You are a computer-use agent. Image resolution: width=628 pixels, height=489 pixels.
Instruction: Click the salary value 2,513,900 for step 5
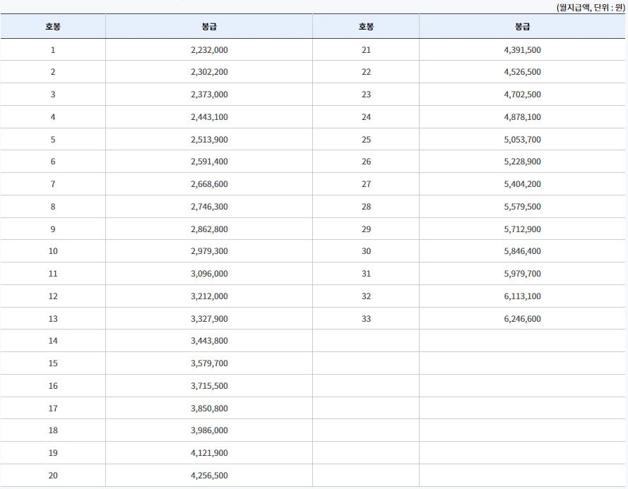[208, 139]
